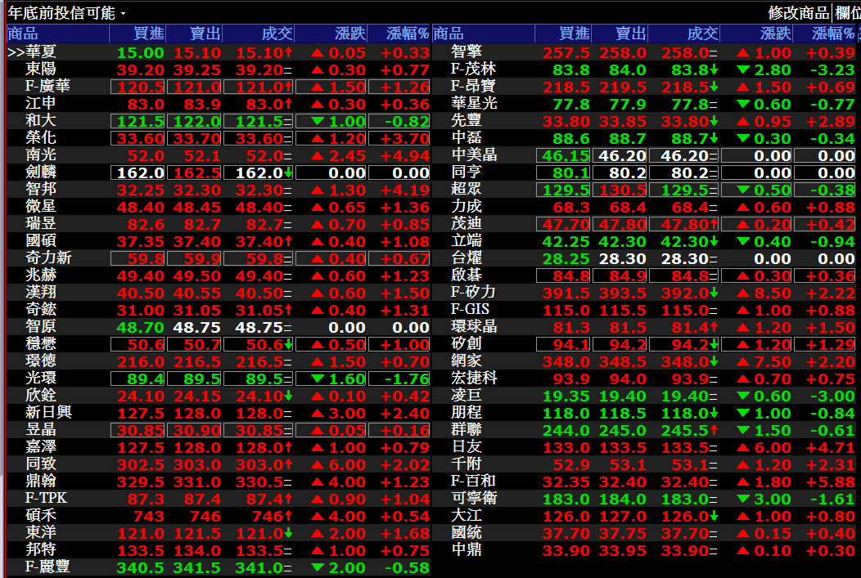861x578 pixels.
Task: Click the green down arrow in 和大's change cell
Action: point(318,122)
